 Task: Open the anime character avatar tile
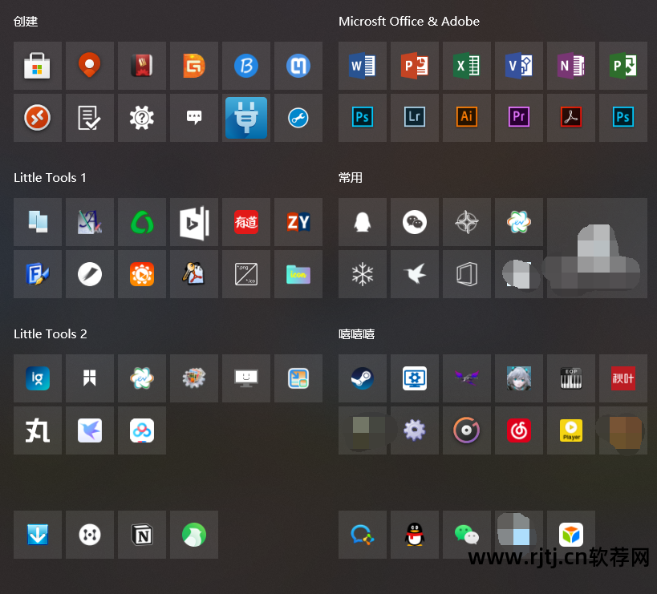(x=519, y=378)
